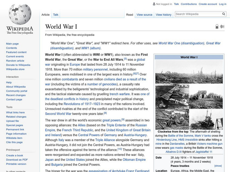Viewport: 230px width, 172px height.
Task: Open World War One (disambiguation) link
Action: pos(181,43)
